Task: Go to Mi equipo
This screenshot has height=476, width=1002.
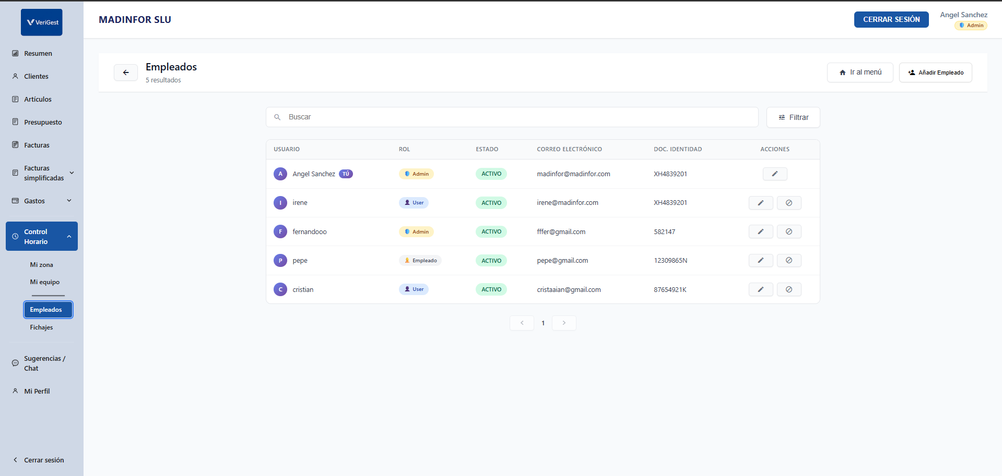Action: click(x=44, y=282)
